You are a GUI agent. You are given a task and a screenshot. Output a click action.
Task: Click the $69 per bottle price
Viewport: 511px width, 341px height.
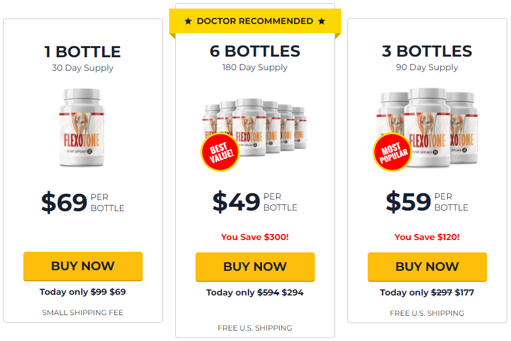pyautogui.click(x=83, y=203)
